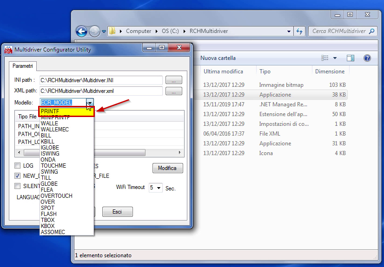
Task: Click the search magnifier icon
Action: click(x=372, y=31)
